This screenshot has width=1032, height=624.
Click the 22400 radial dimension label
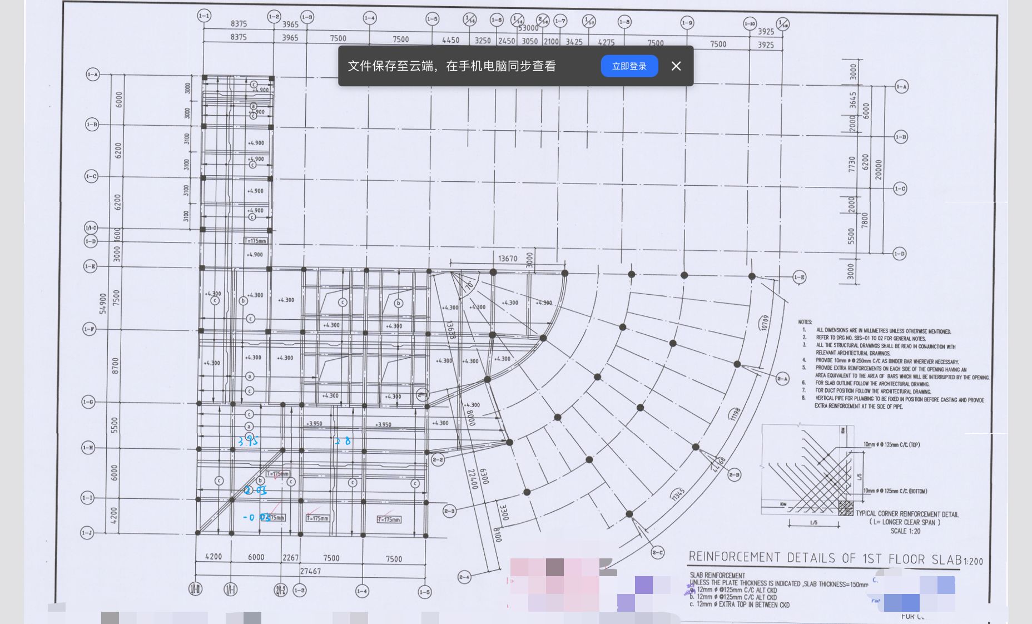(473, 479)
